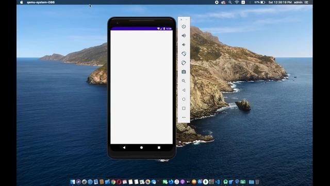The height and width of the screenshot is (186, 330).
Task: Open the Wi-Fi status menu
Action: [237, 2]
